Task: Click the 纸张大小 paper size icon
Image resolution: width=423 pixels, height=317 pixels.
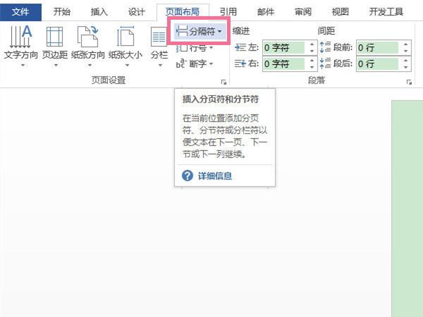Action: [x=125, y=37]
